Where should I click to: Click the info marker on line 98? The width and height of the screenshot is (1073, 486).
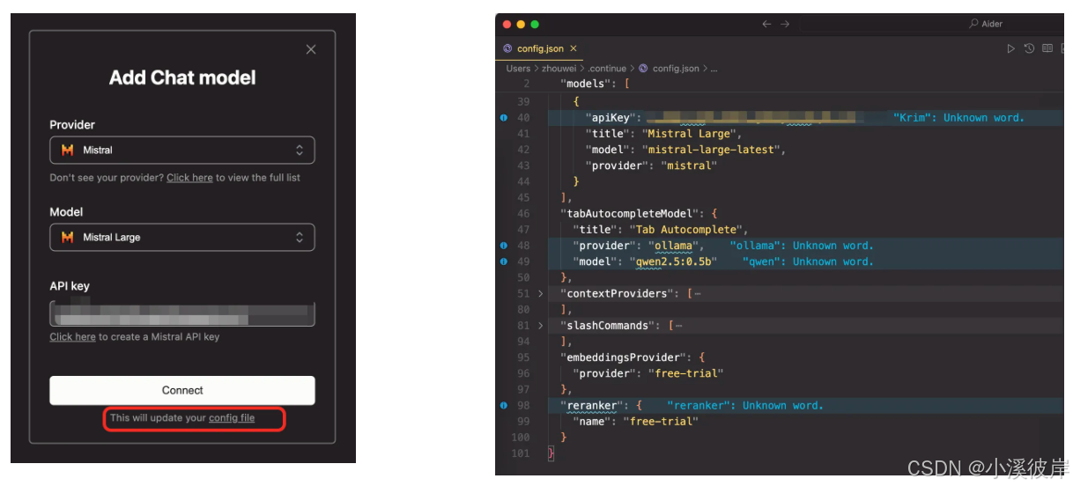coord(504,406)
